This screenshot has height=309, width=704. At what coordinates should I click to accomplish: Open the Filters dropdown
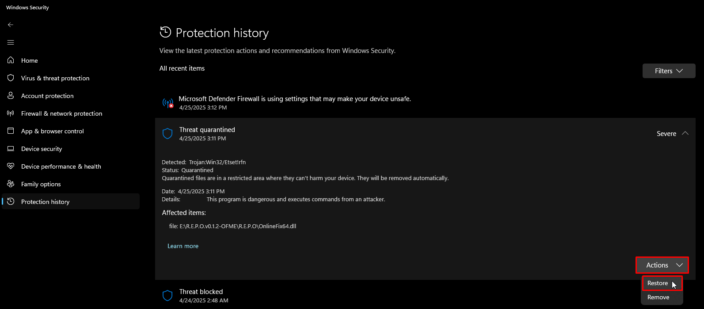point(669,71)
